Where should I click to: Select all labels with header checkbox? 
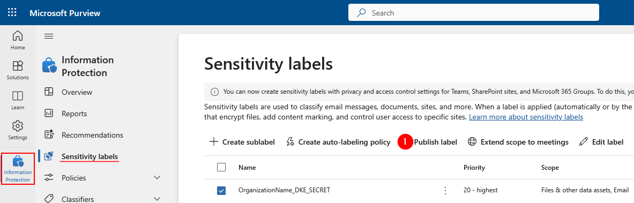click(x=221, y=167)
